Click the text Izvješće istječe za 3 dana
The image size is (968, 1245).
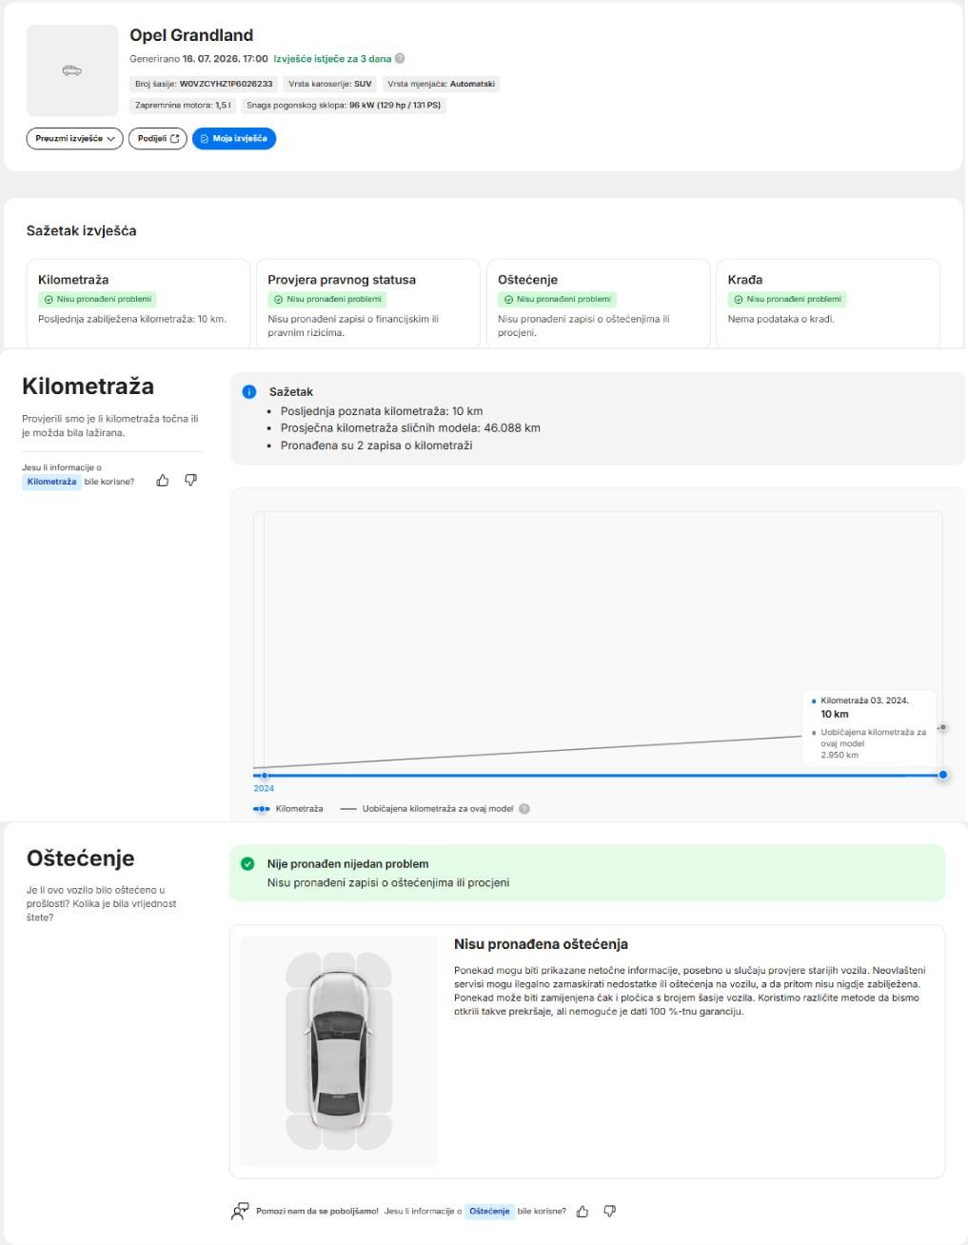coord(332,59)
